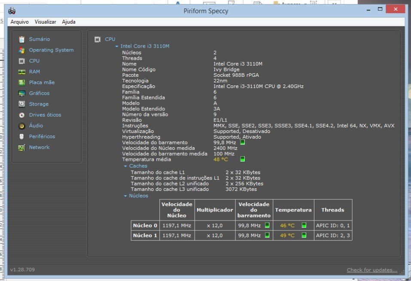
Task: Select the Áudio speaker icon
Action: tap(22, 126)
